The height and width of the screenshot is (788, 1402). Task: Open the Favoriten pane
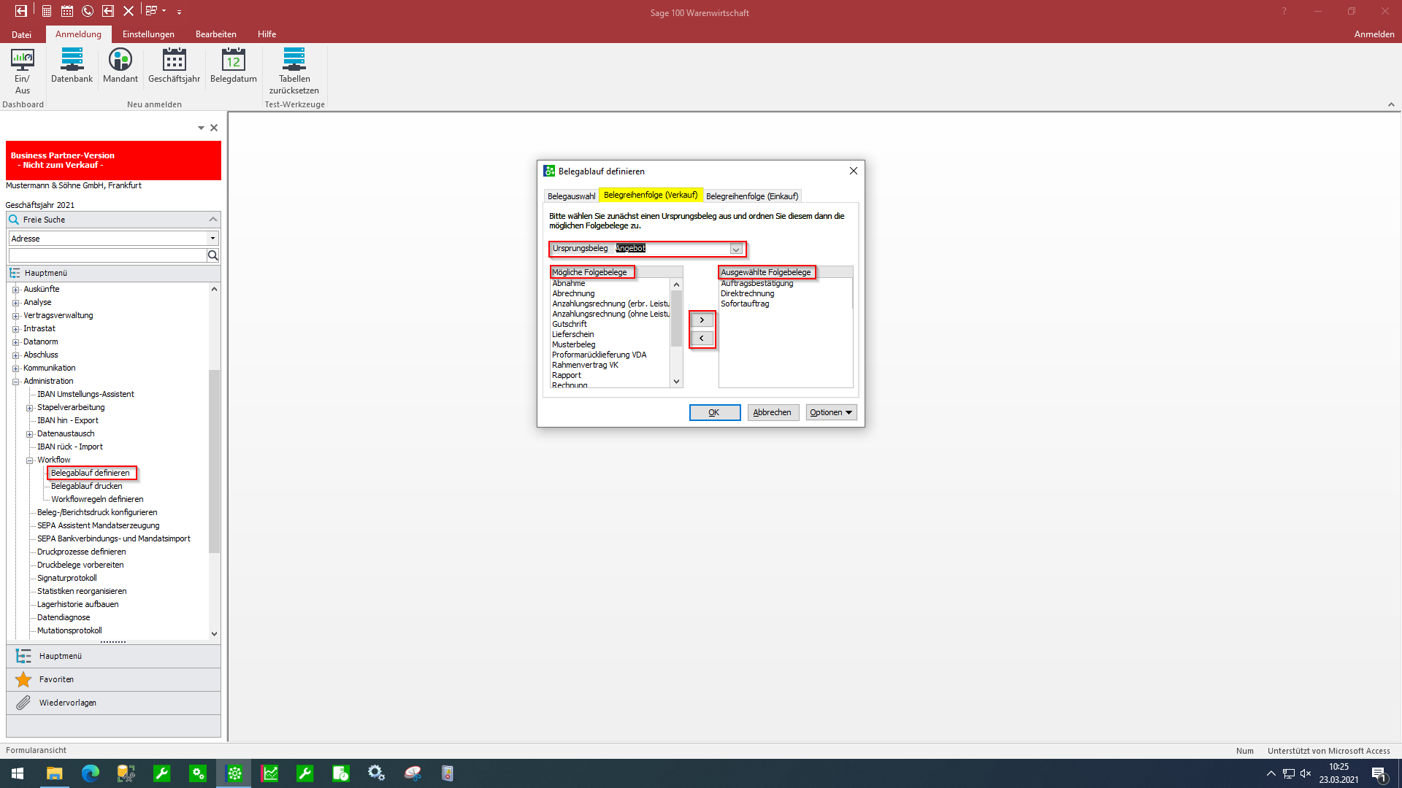click(x=113, y=679)
